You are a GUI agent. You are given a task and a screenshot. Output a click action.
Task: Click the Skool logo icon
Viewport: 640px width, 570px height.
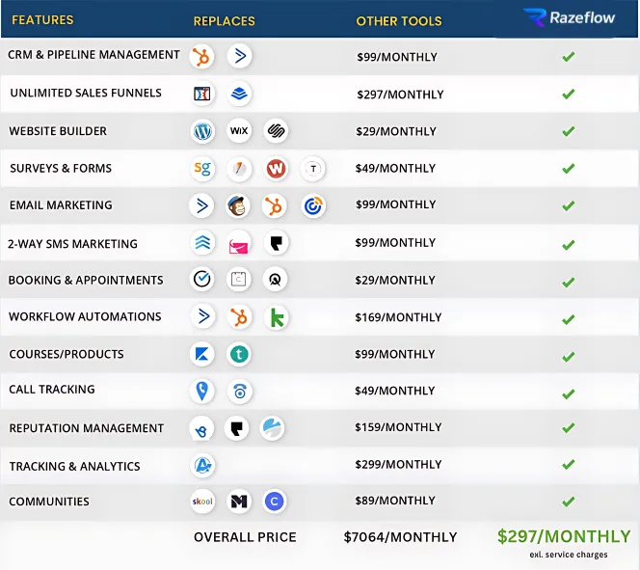(202, 502)
